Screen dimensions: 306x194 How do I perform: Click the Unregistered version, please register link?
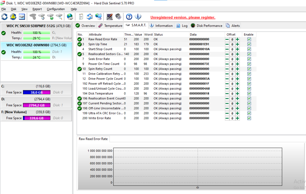coord(183,17)
